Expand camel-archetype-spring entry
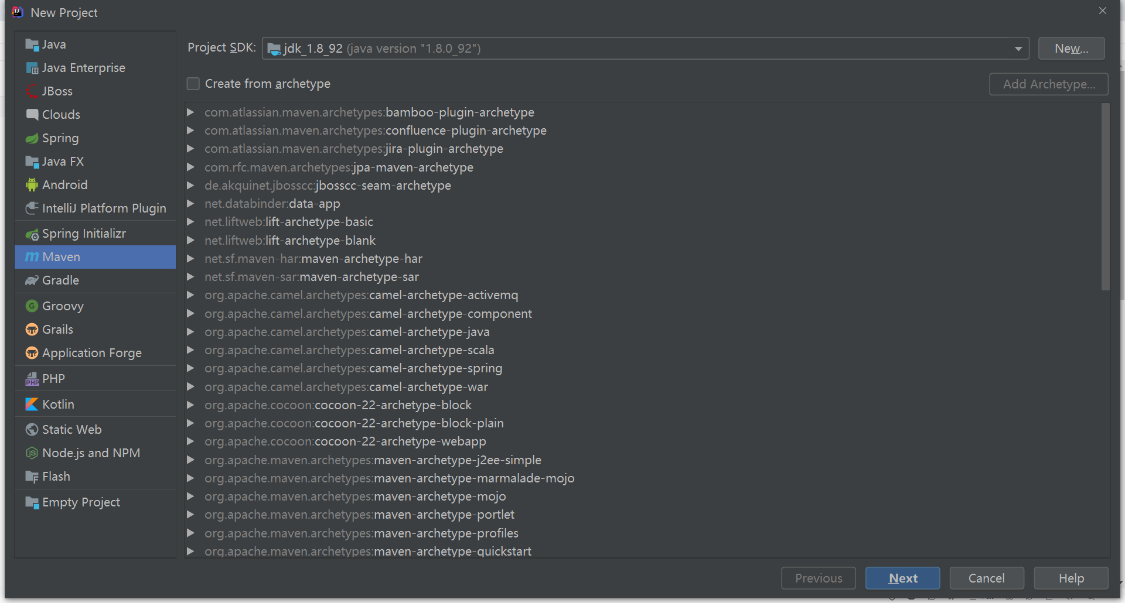The image size is (1125, 603). [x=190, y=368]
